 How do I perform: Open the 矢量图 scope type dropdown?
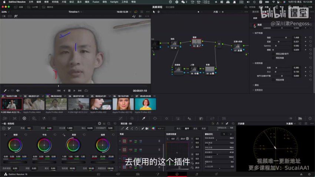pos(291,124)
